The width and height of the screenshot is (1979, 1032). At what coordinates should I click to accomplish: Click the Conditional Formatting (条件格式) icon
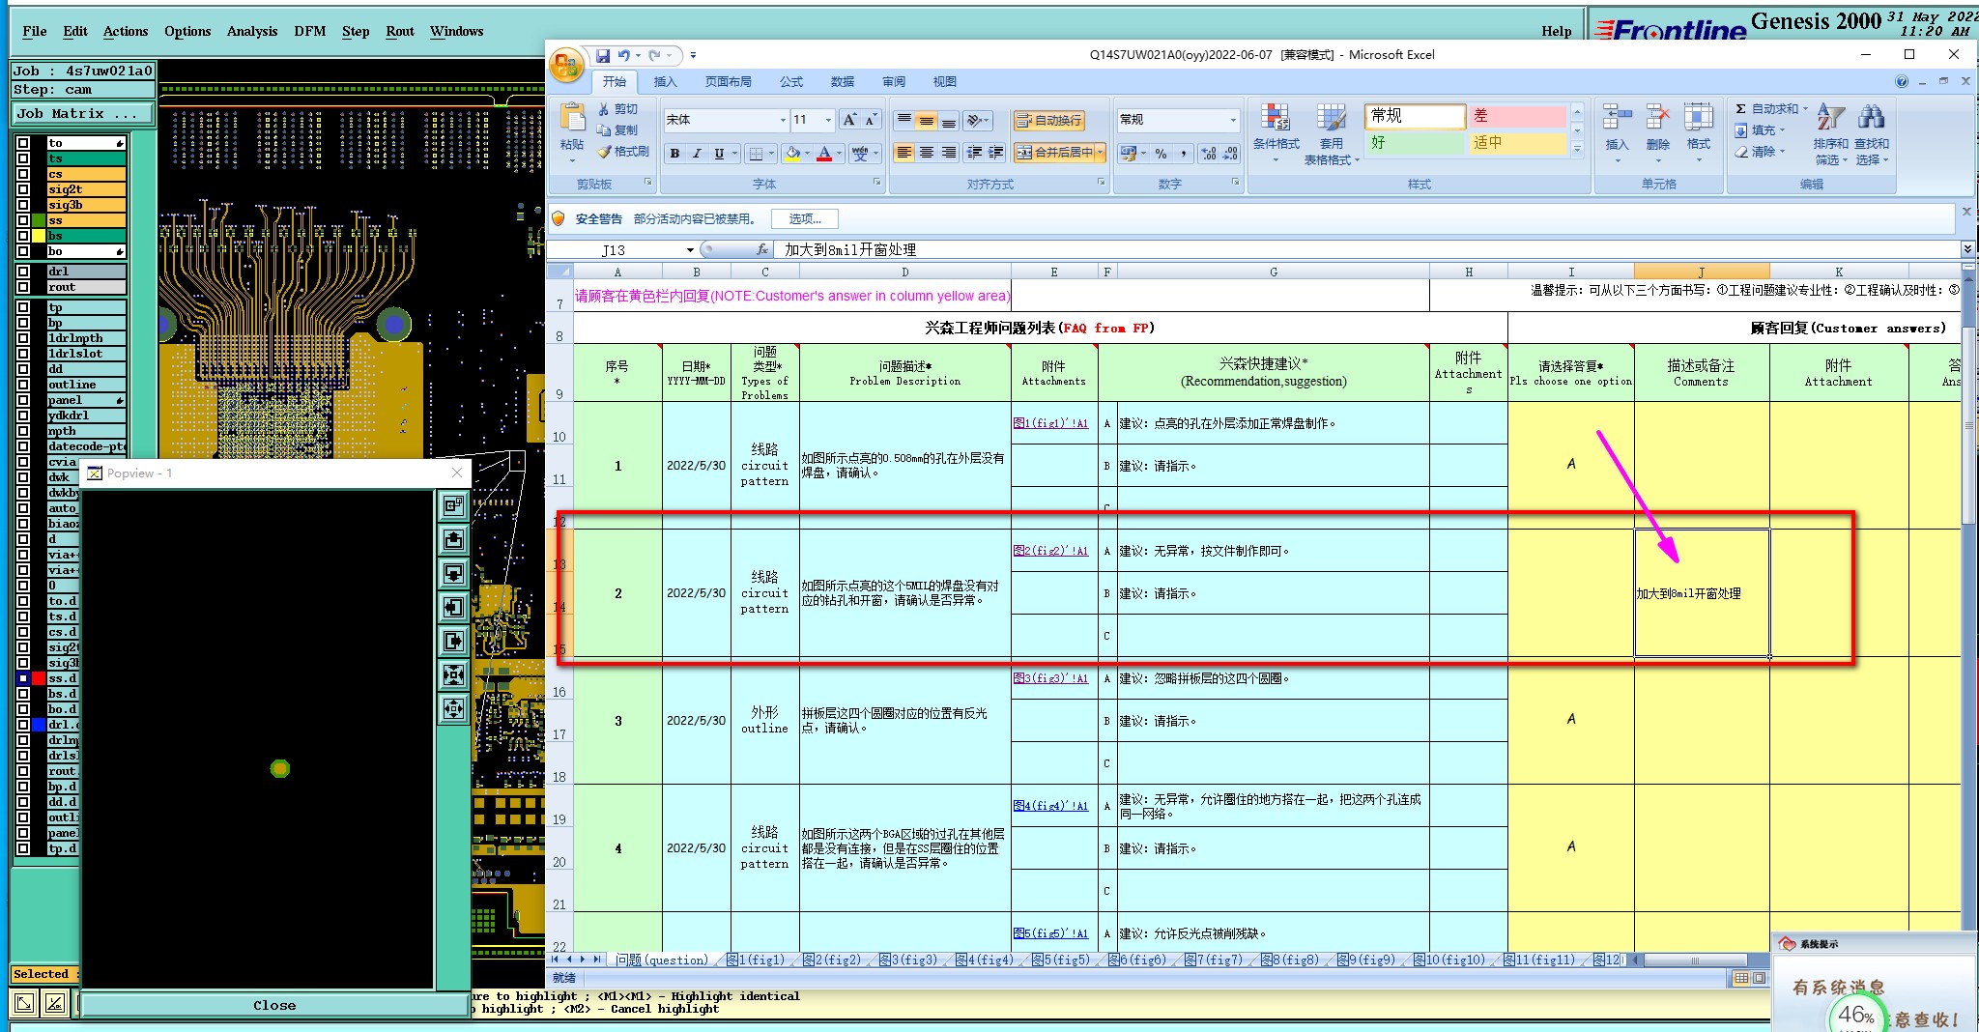1276,118
